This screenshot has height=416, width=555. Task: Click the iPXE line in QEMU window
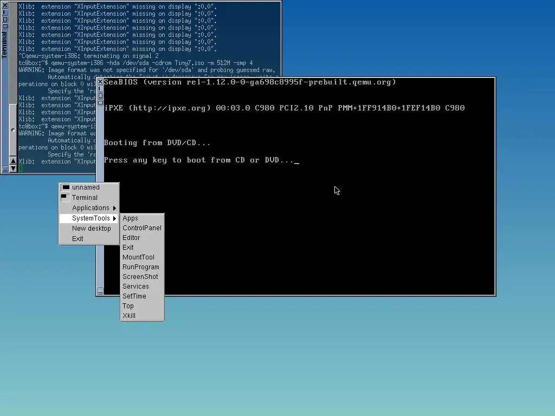285,108
